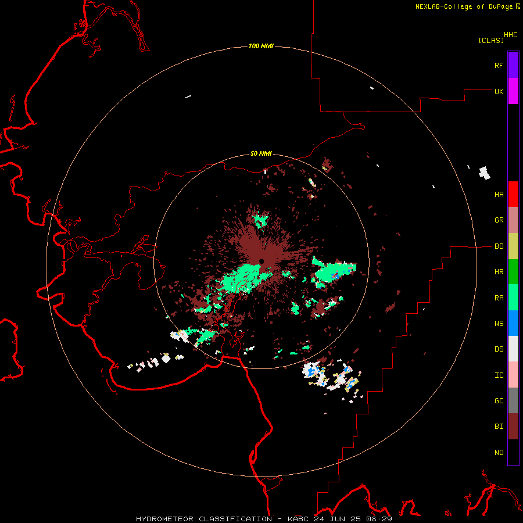Click the WS blue legend swatch

tap(513, 323)
